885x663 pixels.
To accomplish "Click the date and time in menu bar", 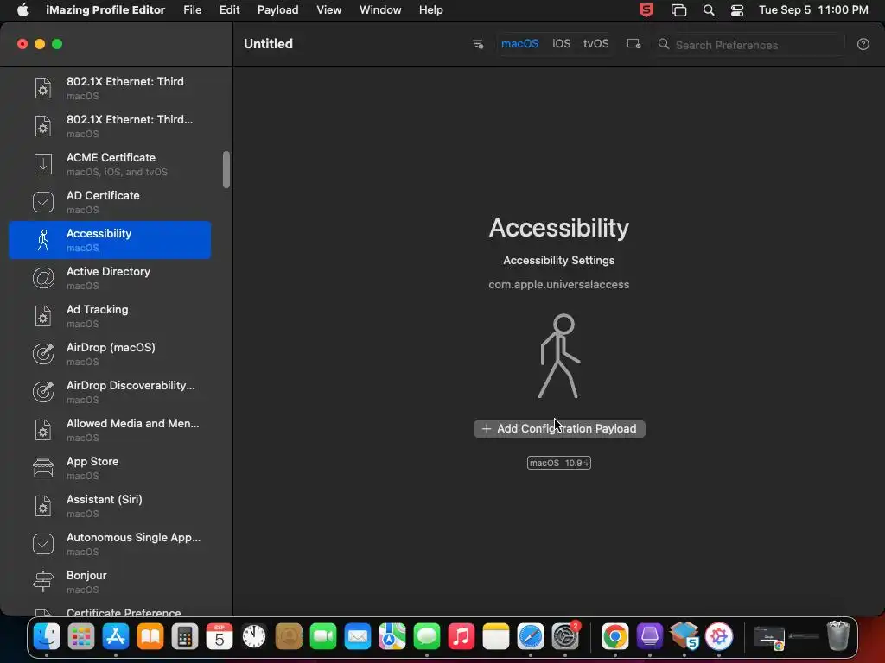I will click(813, 10).
